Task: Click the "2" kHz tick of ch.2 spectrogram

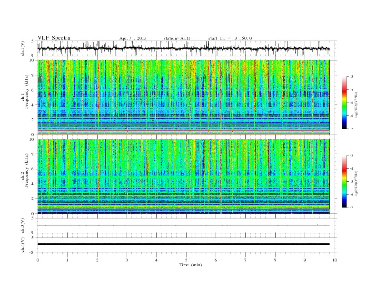Action: 33,199
